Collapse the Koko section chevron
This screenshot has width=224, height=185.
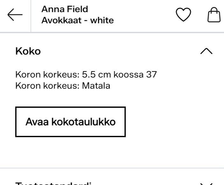(206, 51)
